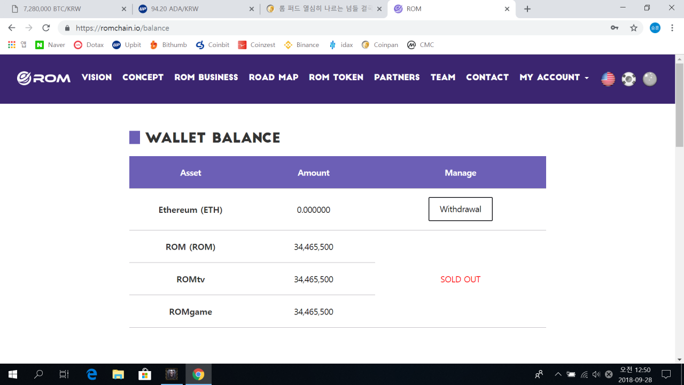Open the hidden icons tray expander
684x385 pixels.
click(557, 374)
